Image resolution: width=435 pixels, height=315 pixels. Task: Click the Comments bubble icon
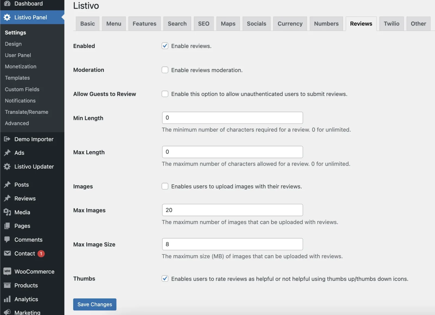point(7,240)
